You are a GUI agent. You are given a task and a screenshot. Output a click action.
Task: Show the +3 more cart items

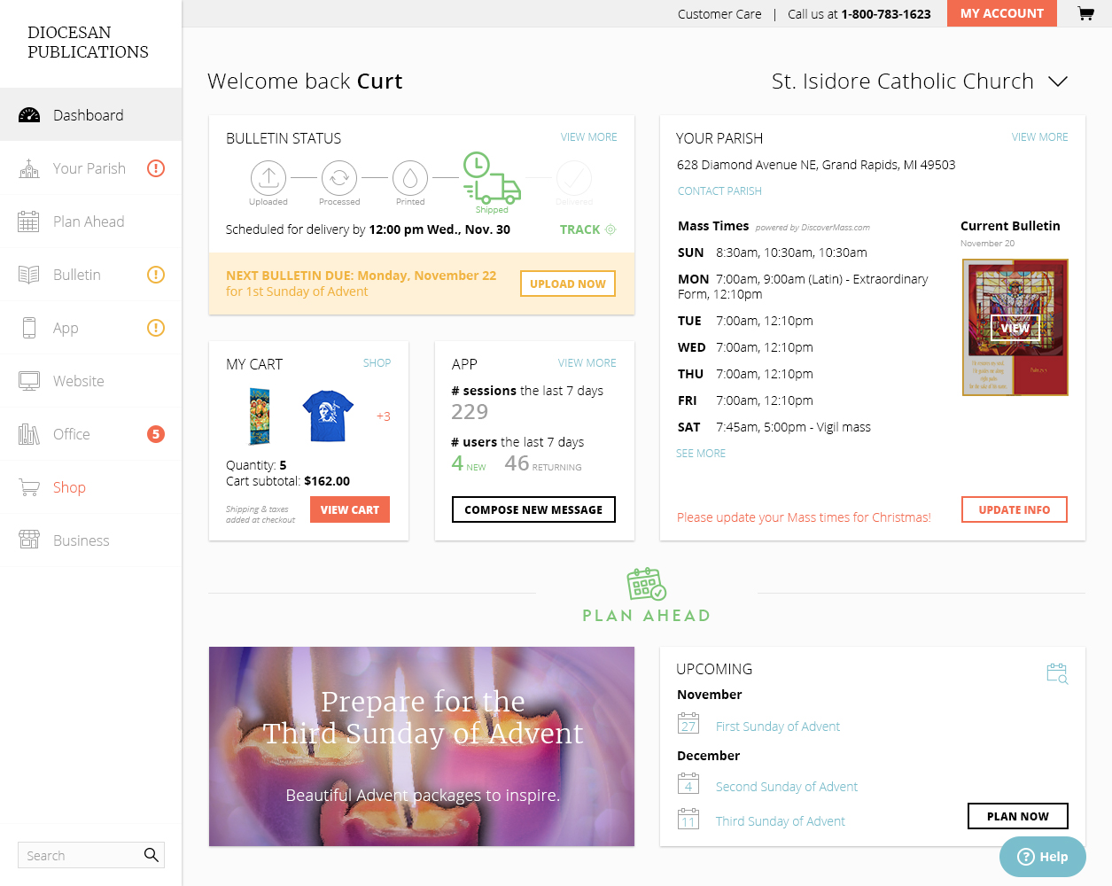coord(383,416)
